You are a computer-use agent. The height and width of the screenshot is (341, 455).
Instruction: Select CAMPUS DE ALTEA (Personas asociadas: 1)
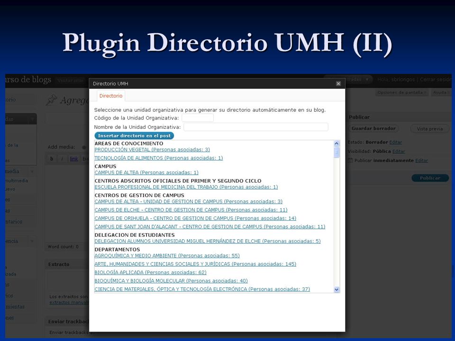146,172
